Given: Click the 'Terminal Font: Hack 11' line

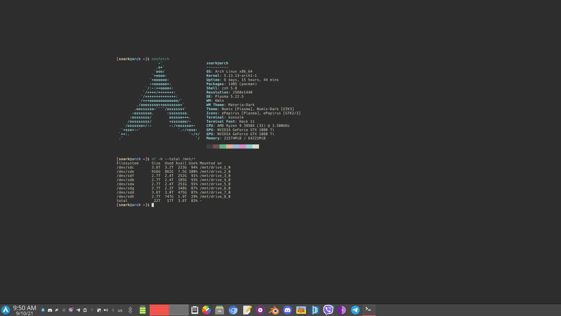Looking at the screenshot, I should click(x=231, y=122).
